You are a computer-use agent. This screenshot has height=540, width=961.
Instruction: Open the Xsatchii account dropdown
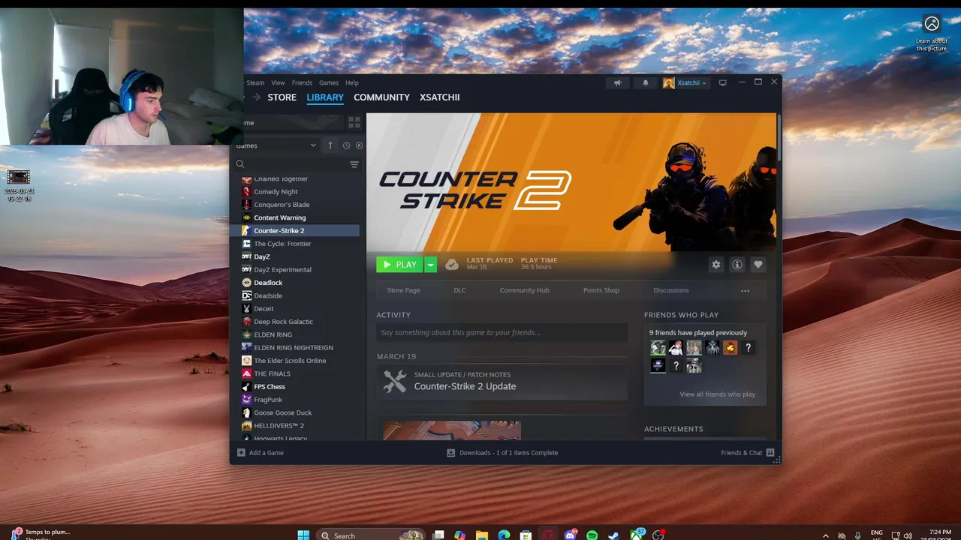(x=691, y=82)
